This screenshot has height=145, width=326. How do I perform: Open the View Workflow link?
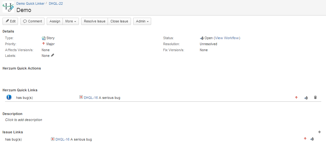tap(227, 38)
